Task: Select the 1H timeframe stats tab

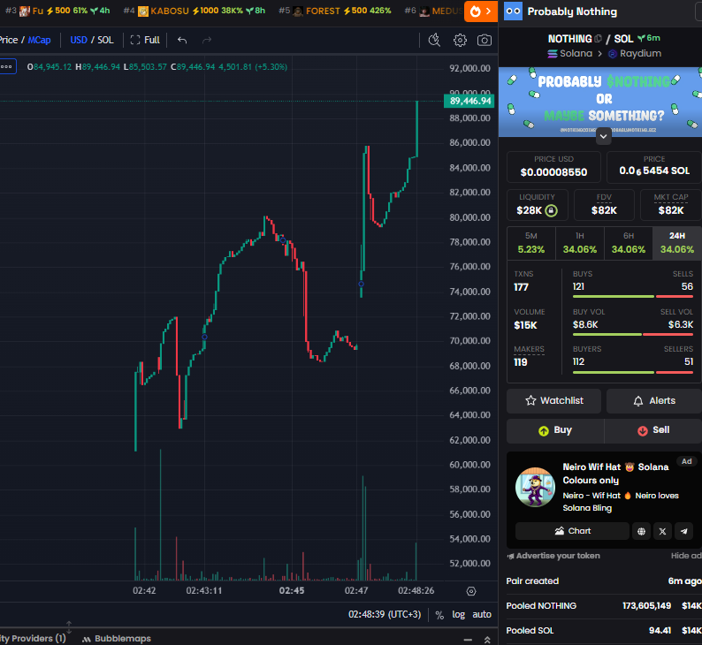Action: [580, 243]
